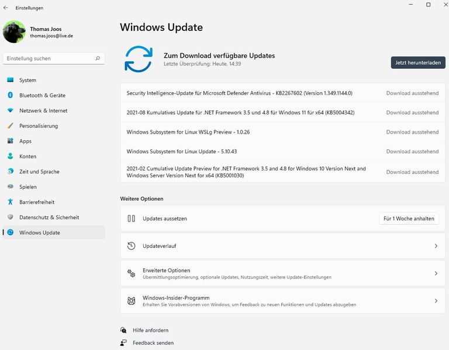Select 2021-08 Kumulatives Update KB5004342 entry
449x350 pixels.
282,113
